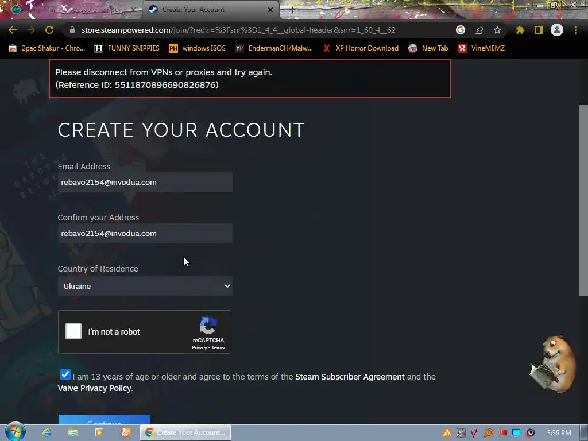588x441 pixels.
Task: Open the New Tab bookmark
Action: 428,48
